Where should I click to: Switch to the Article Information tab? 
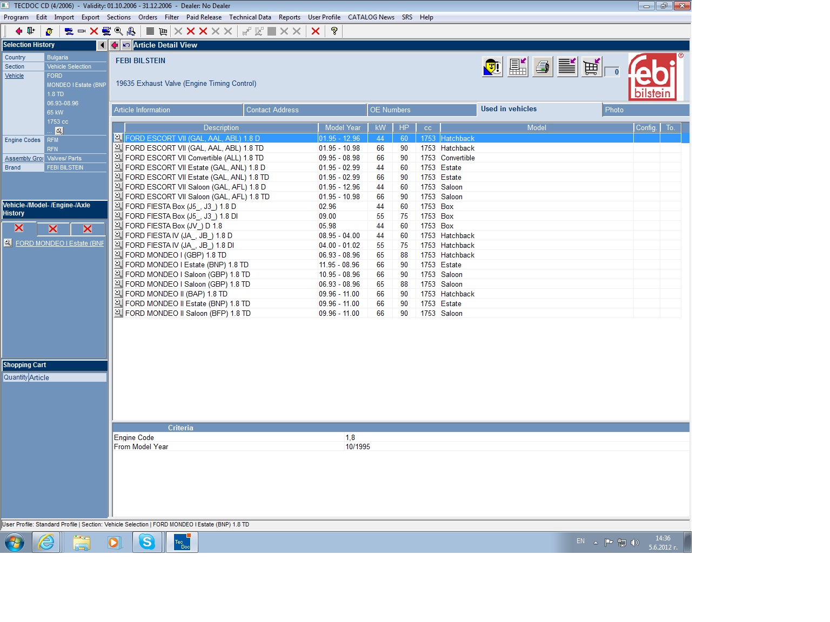coord(177,110)
